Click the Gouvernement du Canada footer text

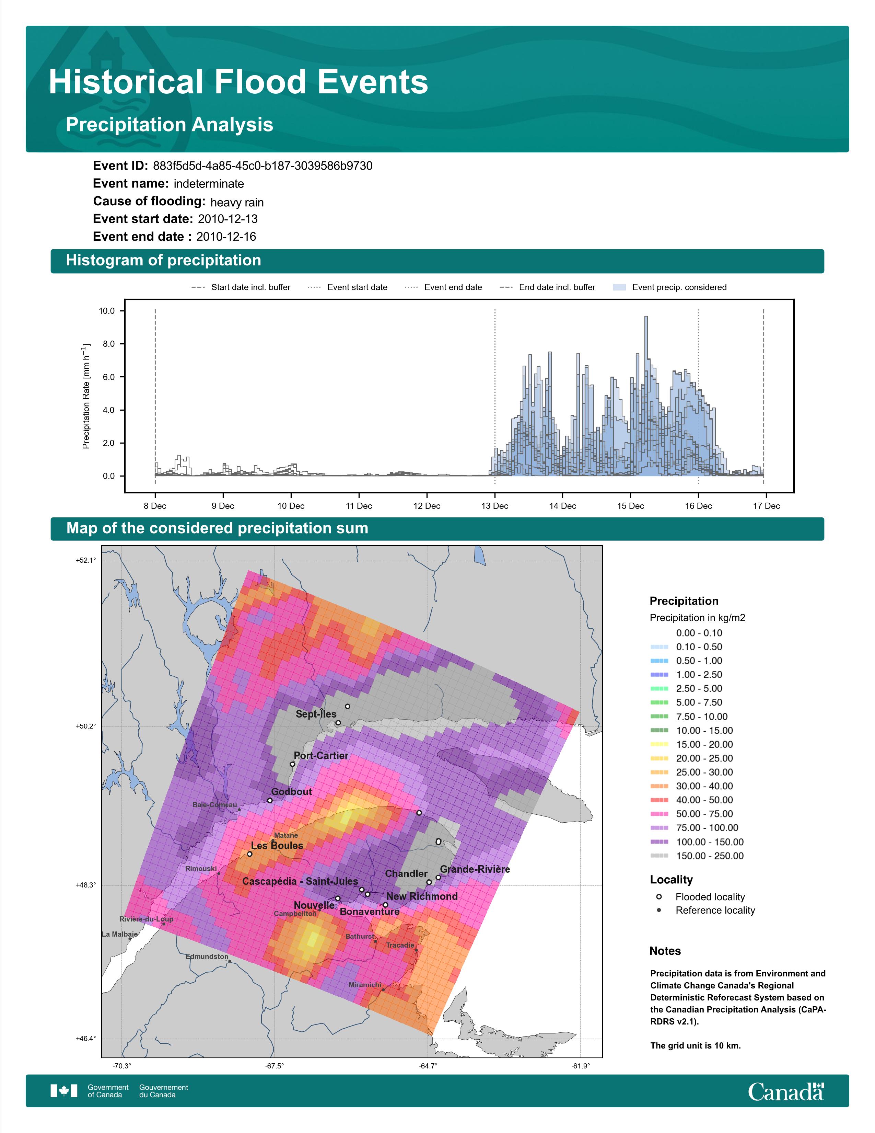point(163,1091)
